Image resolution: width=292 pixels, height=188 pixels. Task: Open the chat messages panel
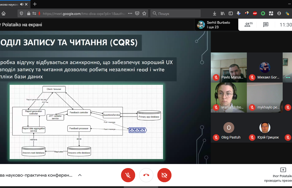click(x=266, y=24)
